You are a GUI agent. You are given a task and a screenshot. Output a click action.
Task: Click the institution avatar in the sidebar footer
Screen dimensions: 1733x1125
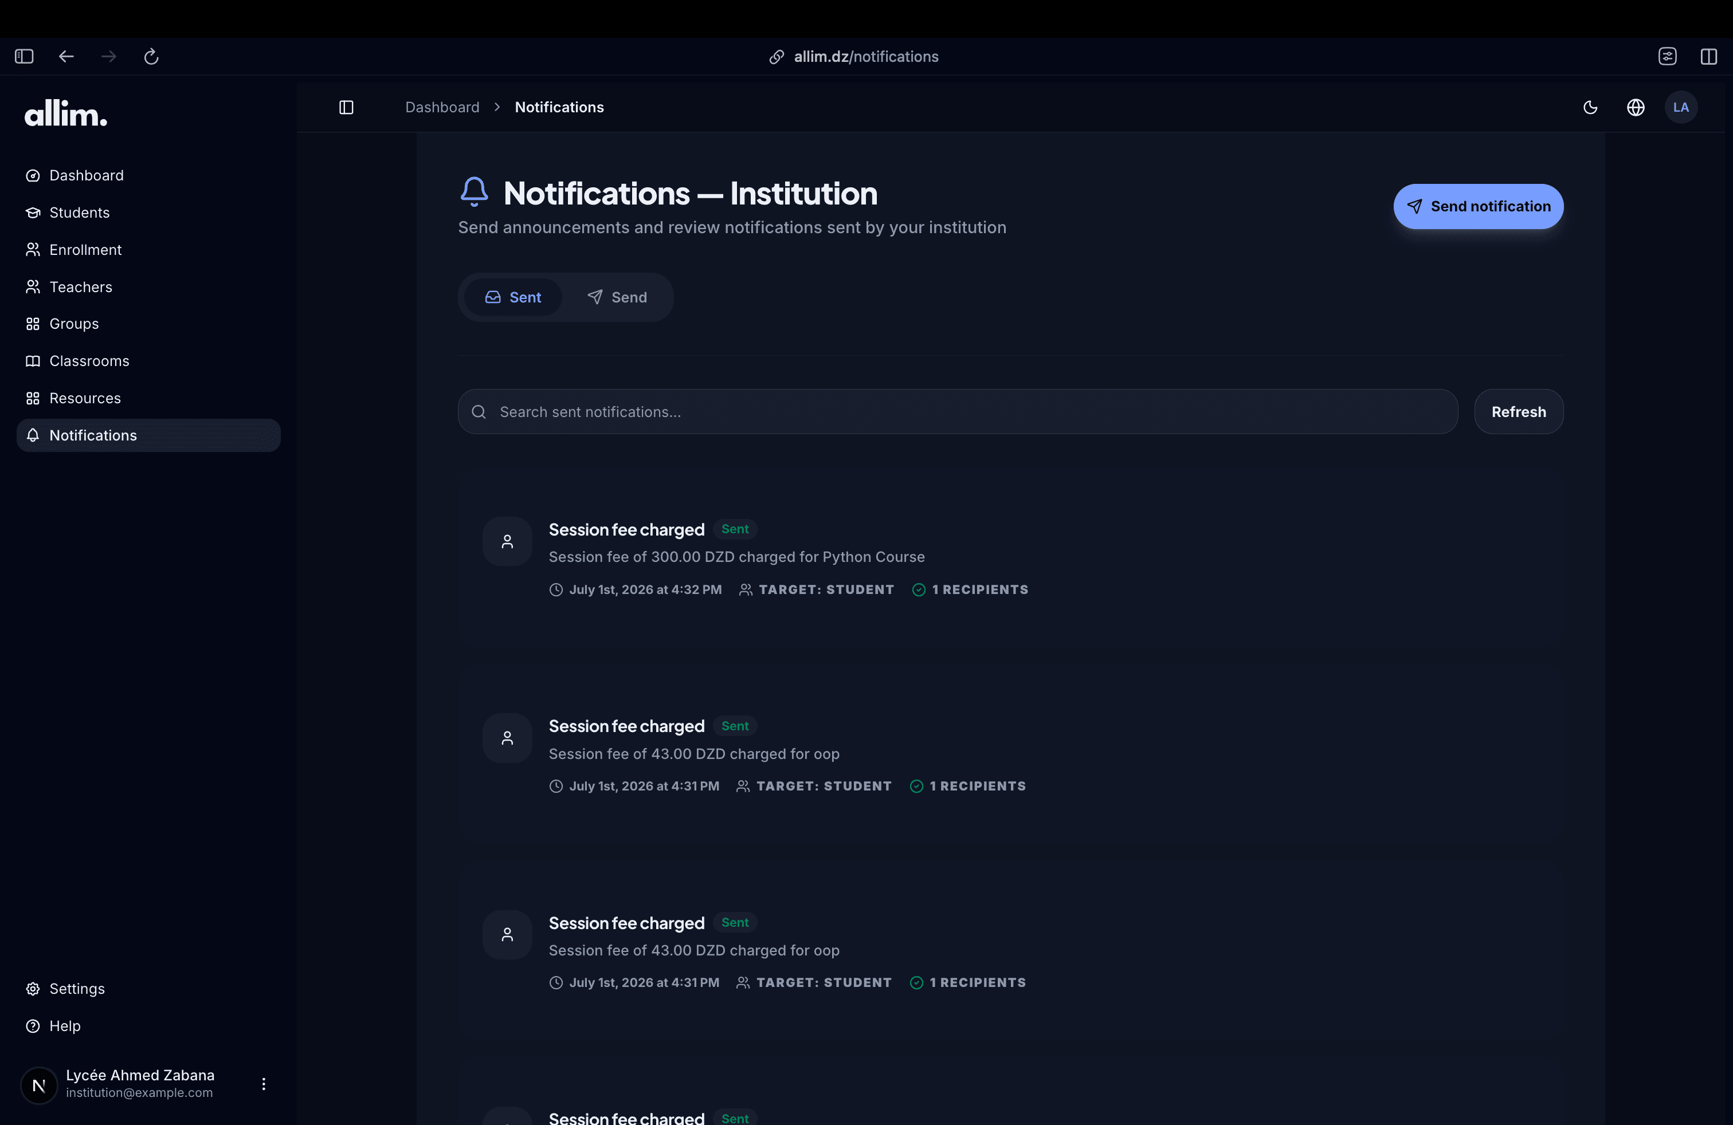pos(38,1085)
